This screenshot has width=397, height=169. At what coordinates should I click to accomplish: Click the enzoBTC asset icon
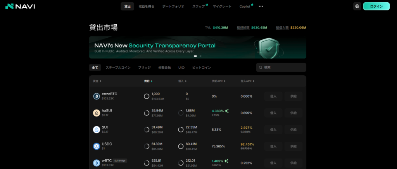coord(97,96)
